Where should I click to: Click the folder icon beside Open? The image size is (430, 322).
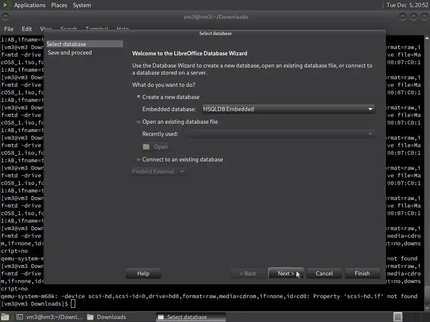pyautogui.click(x=146, y=147)
